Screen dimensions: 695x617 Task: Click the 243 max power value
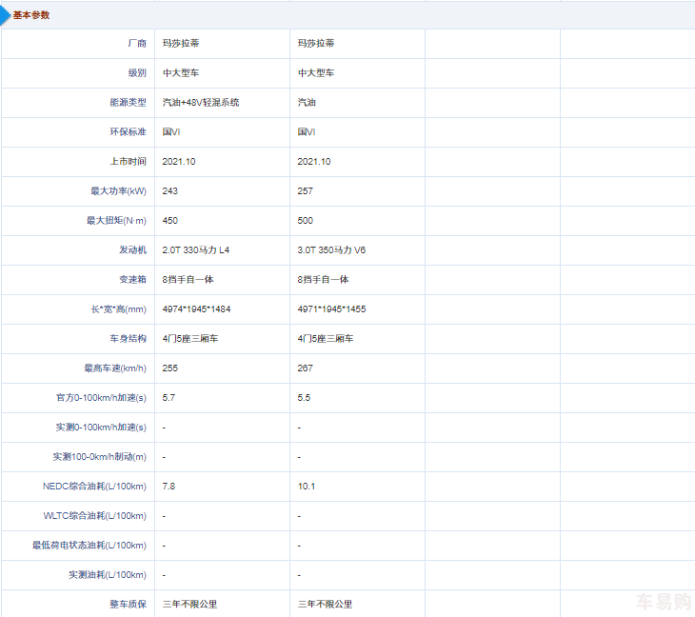[170, 191]
